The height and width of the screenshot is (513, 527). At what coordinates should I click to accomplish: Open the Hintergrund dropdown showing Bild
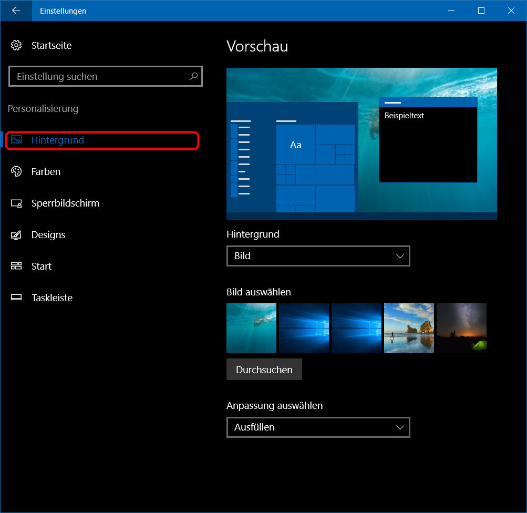point(318,256)
